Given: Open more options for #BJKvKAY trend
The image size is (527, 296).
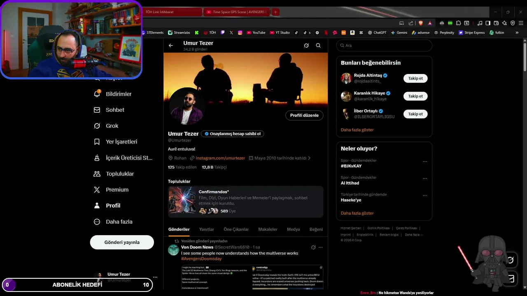Looking at the screenshot, I should click(x=425, y=162).
